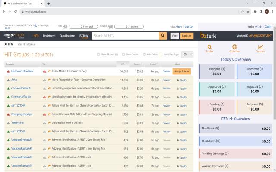Sort by the HITs column header
Image resolution: width=276 pixels, height=172 pixels.
(x=123, y=64)
